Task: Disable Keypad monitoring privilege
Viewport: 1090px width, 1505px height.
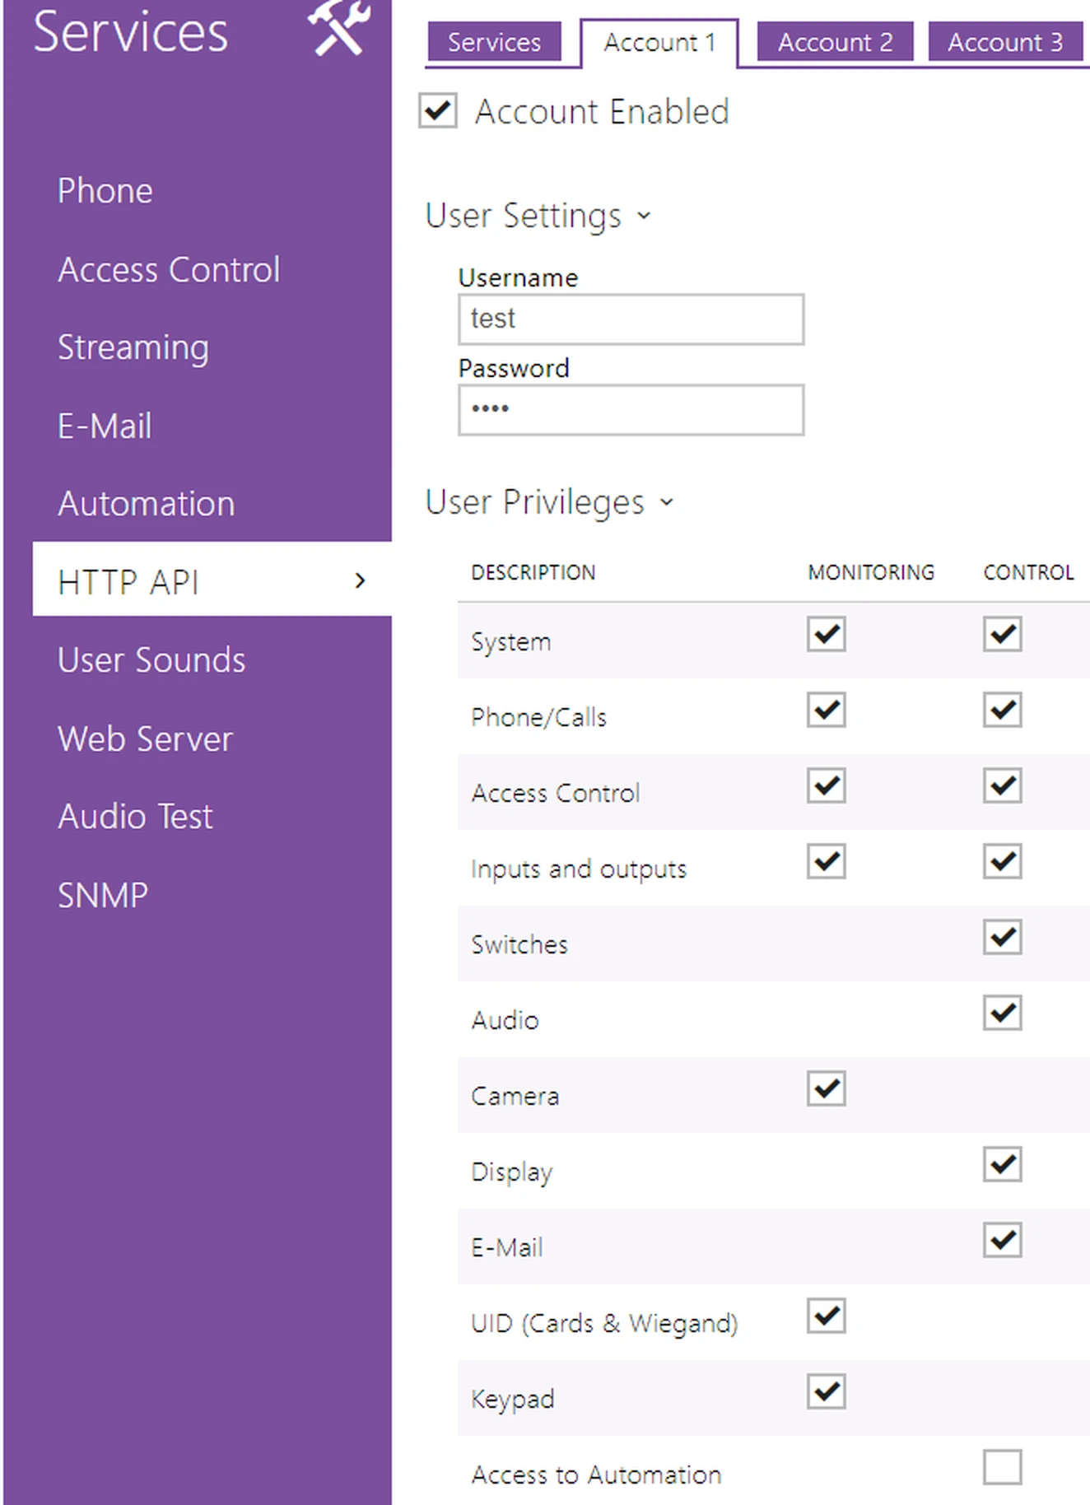Action: tap(827, 1391)
